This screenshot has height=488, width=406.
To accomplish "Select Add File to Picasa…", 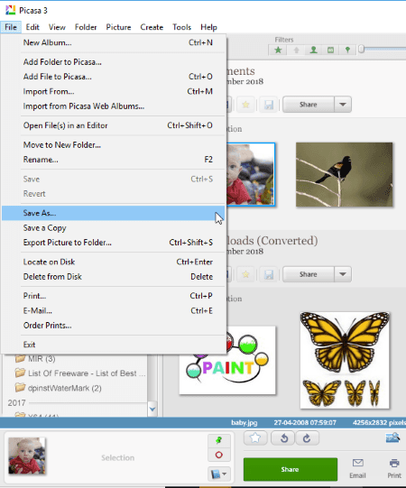I will click(114, 77).
